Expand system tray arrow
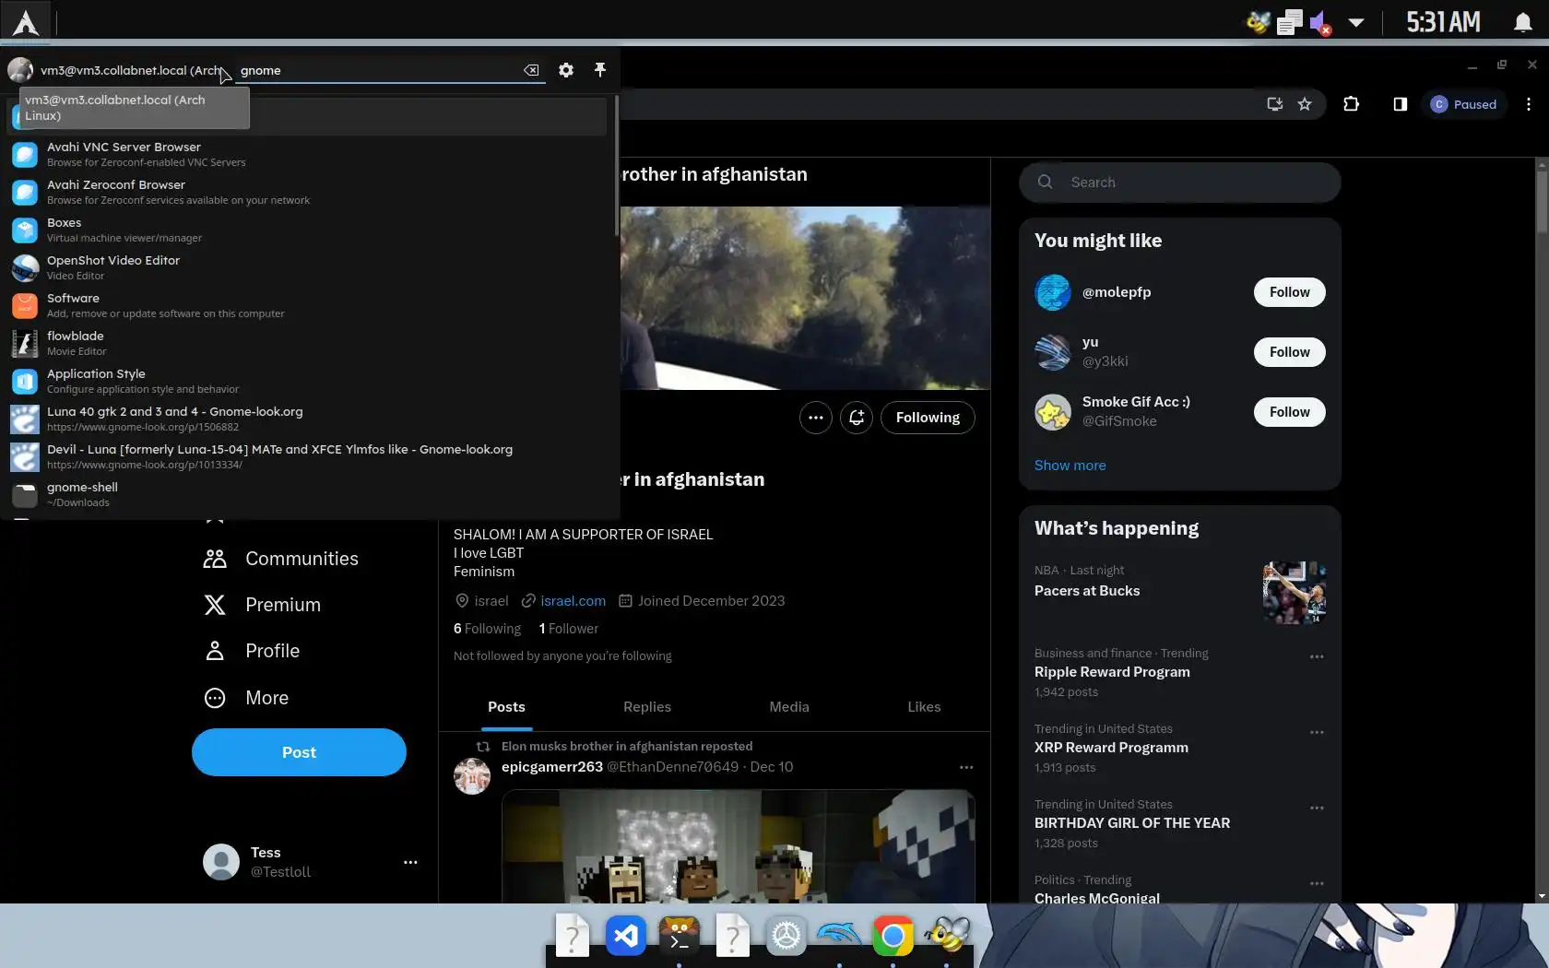The width and height of the screenshot is (1549, 968). [x=1356, y=22]
